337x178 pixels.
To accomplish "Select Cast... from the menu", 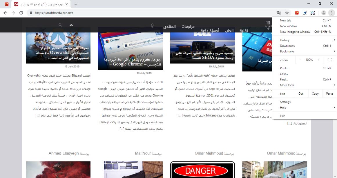I will click(x=304, y=74).
